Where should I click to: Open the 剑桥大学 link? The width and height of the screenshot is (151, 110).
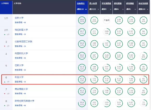click(19, 18)
